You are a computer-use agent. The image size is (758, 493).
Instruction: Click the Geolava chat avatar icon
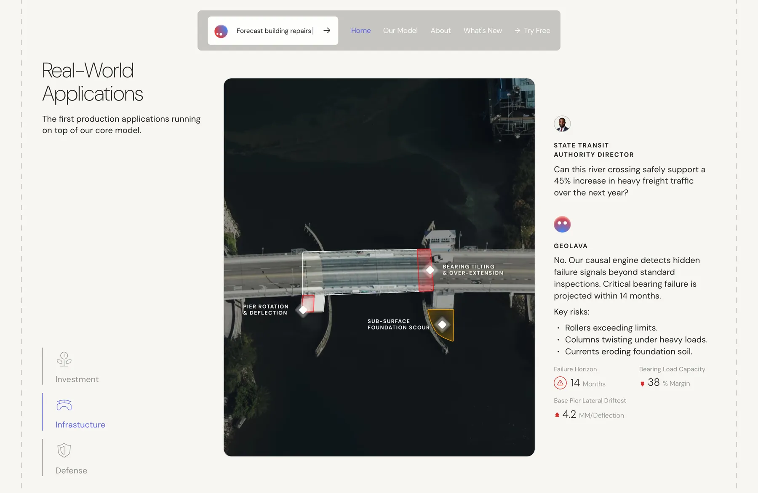pyautogui.click(x=562, y=224)
